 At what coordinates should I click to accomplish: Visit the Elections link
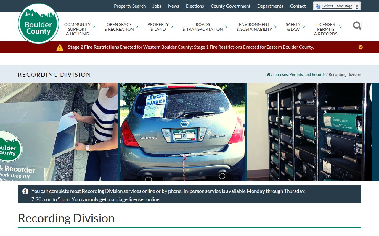(195, 6)
